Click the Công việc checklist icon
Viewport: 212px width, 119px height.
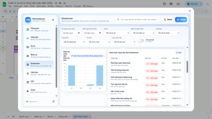(x=28, y=38)
